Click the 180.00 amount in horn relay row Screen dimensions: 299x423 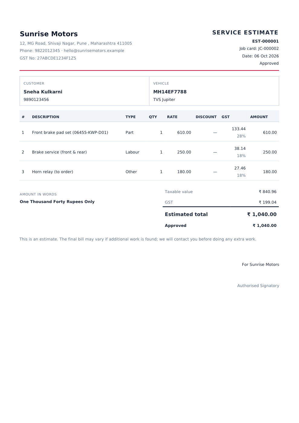270,172
